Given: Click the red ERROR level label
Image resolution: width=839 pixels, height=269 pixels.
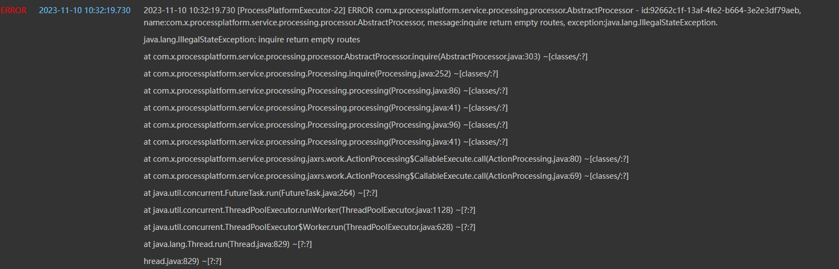Looking at the screenshot, I should coord(13,11).
